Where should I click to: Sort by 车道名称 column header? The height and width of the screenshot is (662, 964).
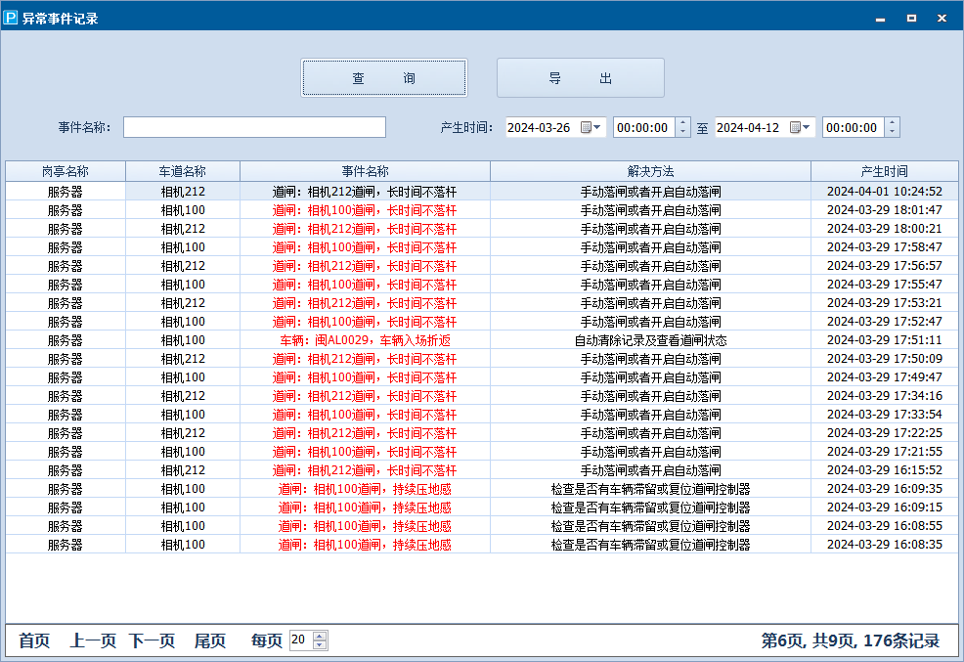click(x=183, y=171)
